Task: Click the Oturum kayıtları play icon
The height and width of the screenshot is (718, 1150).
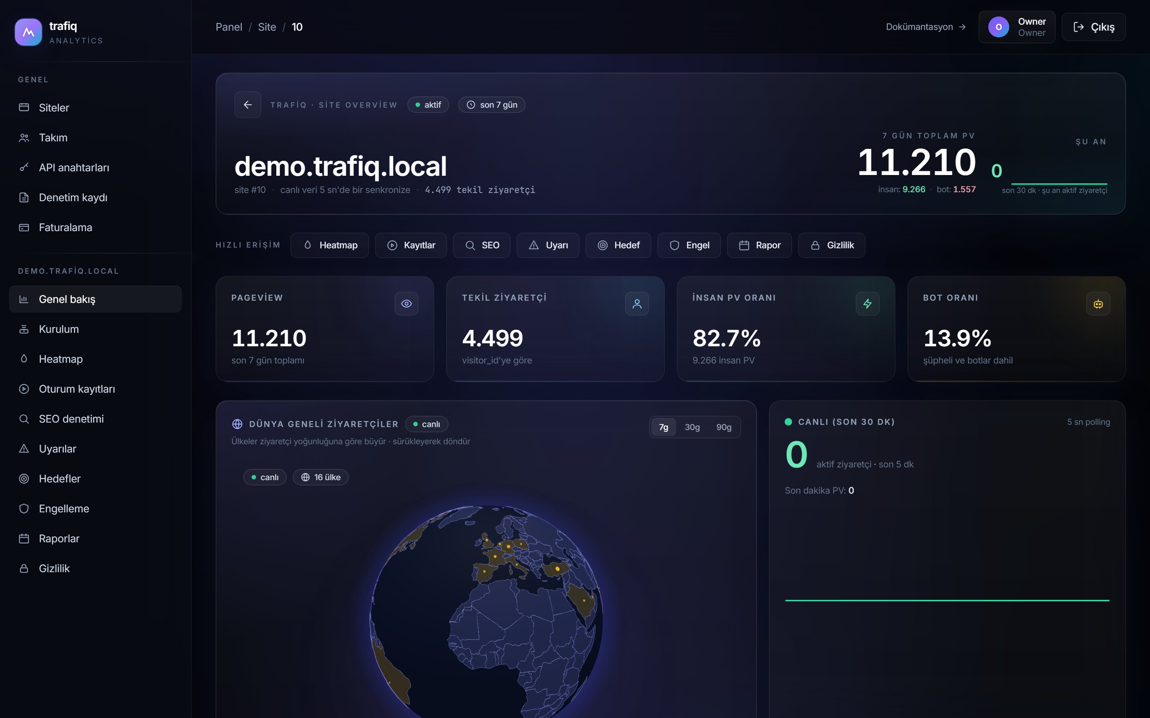Action: [24, 389]
